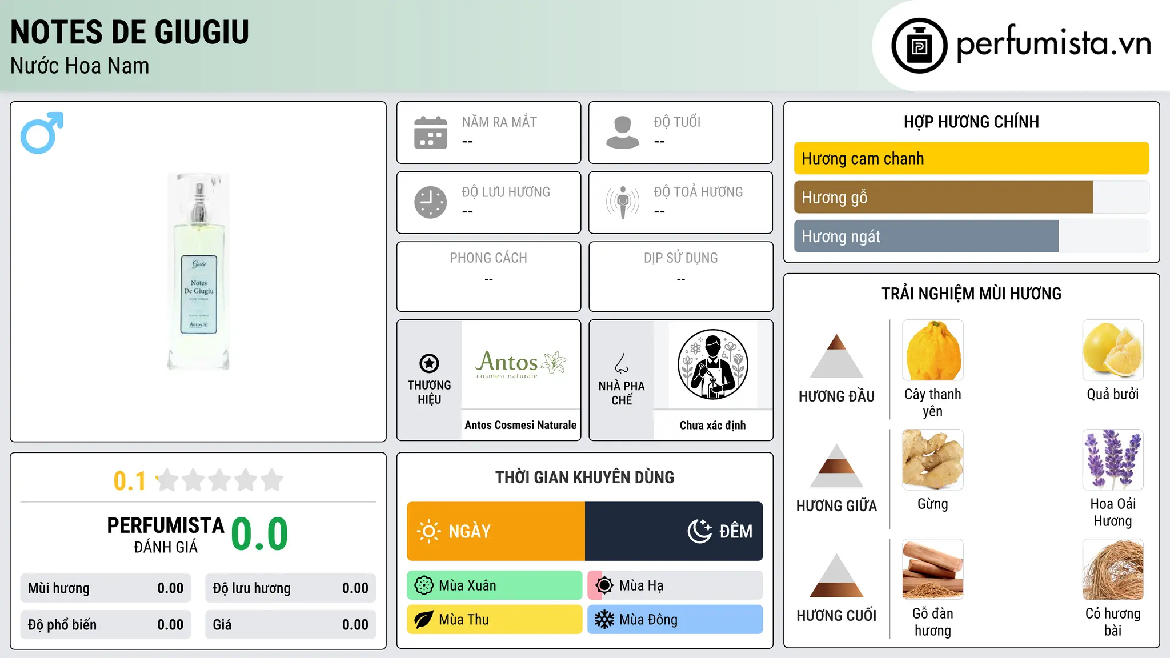This screenshot has width=1170, height=658.
Task: Click the brown Hương gỗ bar
Action: 943,197
